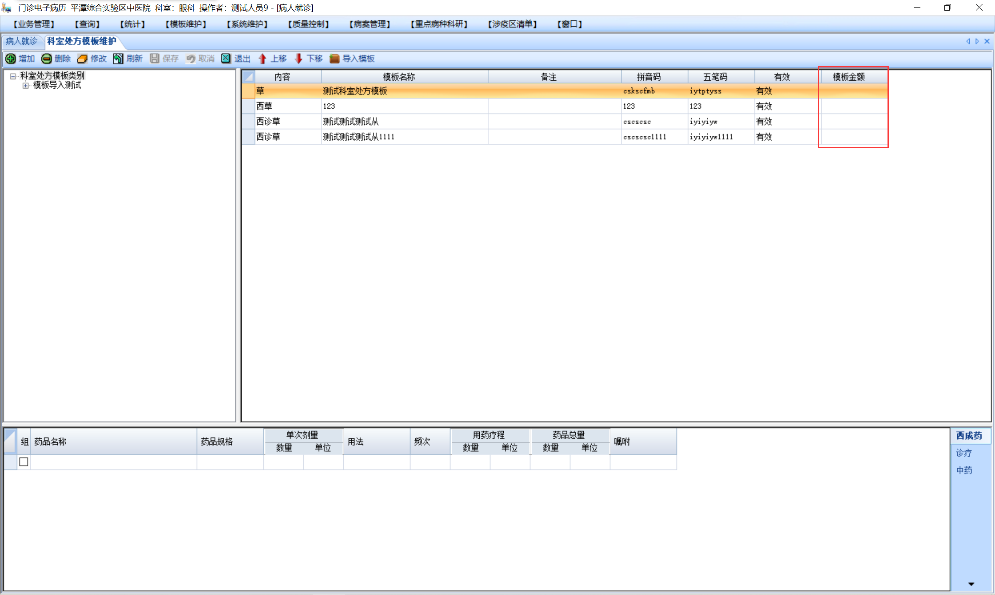This screenshot has width=995, height=595.
Task: Click the 导入模板 import template icon
Action: [x=334, y=59]
